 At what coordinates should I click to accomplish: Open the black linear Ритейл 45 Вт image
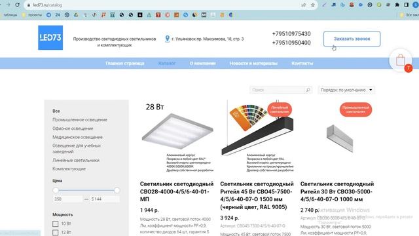click(257, 136)
